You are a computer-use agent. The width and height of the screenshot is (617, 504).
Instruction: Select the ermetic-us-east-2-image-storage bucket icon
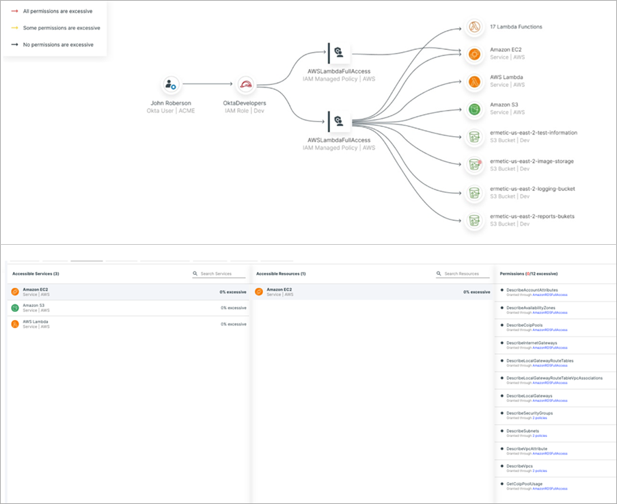coord(475,165)
